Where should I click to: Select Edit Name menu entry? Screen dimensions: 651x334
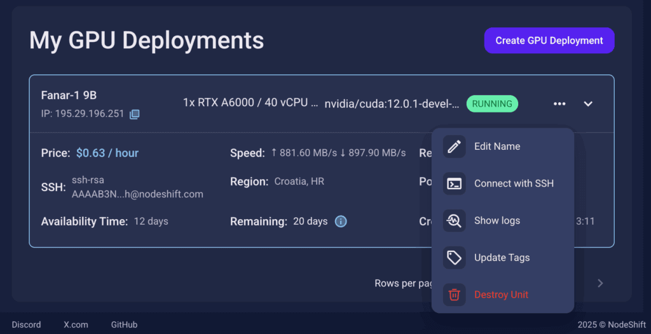pyautogui.click(x=503, y=147)
